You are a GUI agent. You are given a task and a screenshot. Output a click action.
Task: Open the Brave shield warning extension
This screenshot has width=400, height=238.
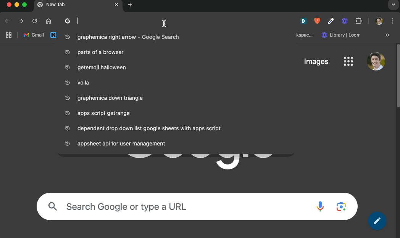317,21
